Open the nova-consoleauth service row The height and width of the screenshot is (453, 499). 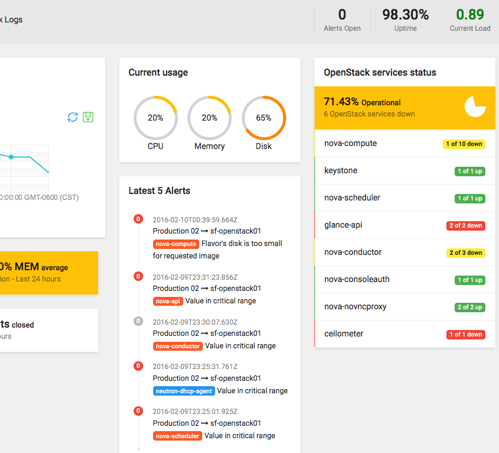pyautogui.click(x=405, y=280)
